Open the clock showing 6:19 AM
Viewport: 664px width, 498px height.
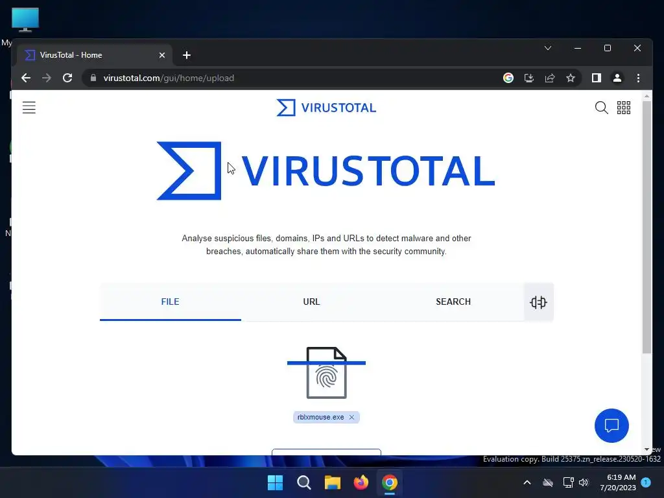click(618, 482)
